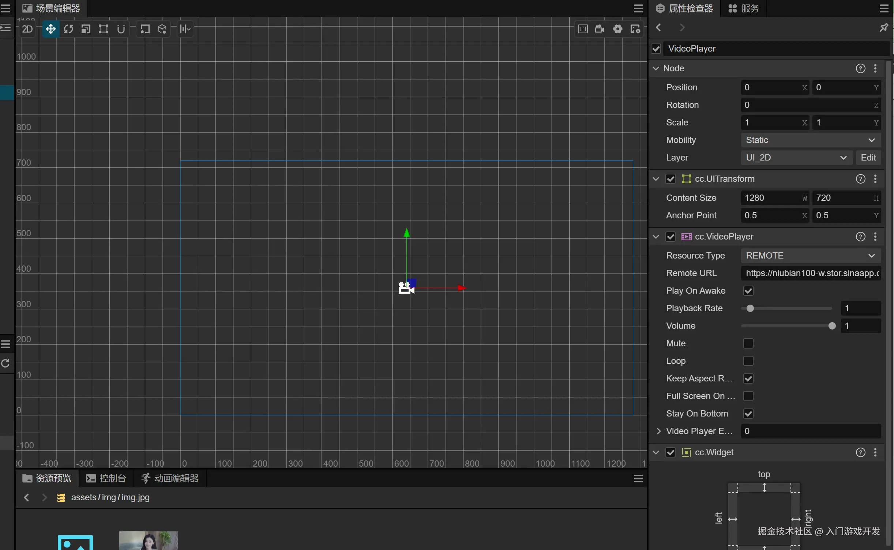Select the Rotate gizmo tool
894x550 pixels.
pos(68,29)
